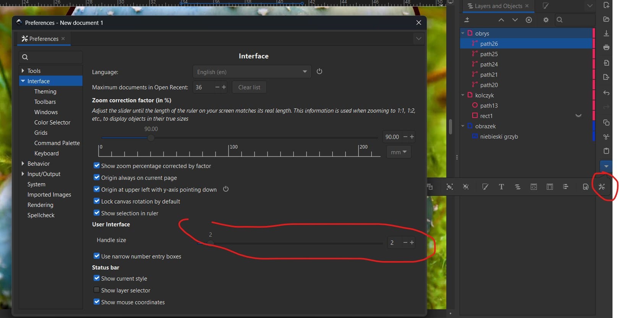
Task: Click the Preferences tools icon in toolbar
Action: tap(602, 187)
